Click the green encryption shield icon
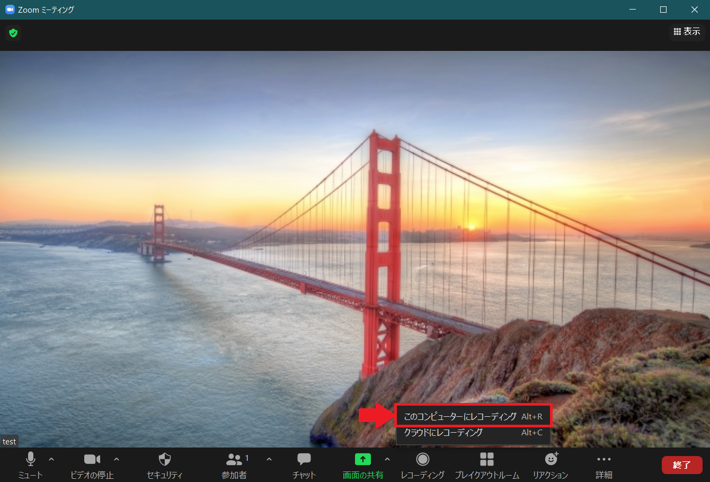 click(x=13, y=33)
